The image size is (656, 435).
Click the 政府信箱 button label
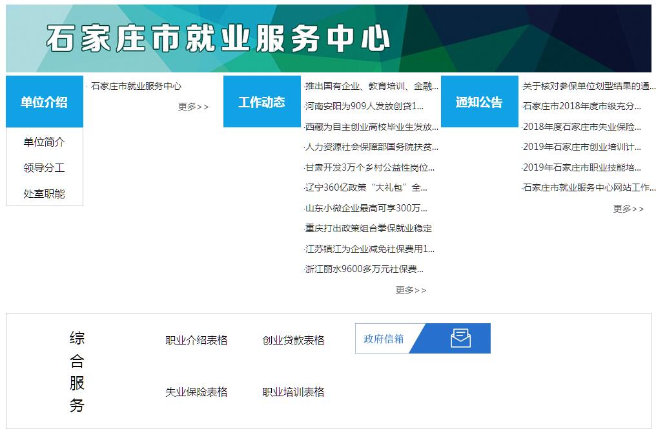click(384, 339)
